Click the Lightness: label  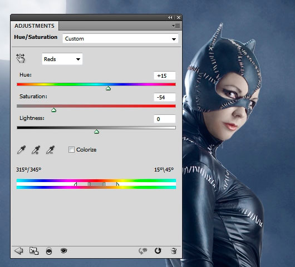(x=32, y=118)
